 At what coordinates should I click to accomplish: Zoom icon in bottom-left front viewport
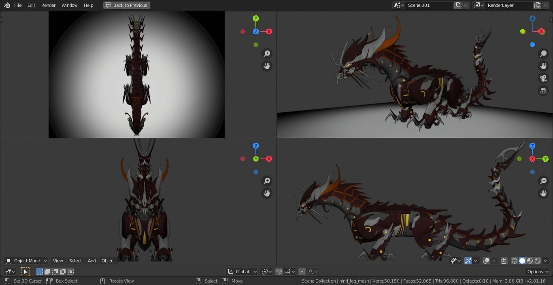tap(267, 181)
